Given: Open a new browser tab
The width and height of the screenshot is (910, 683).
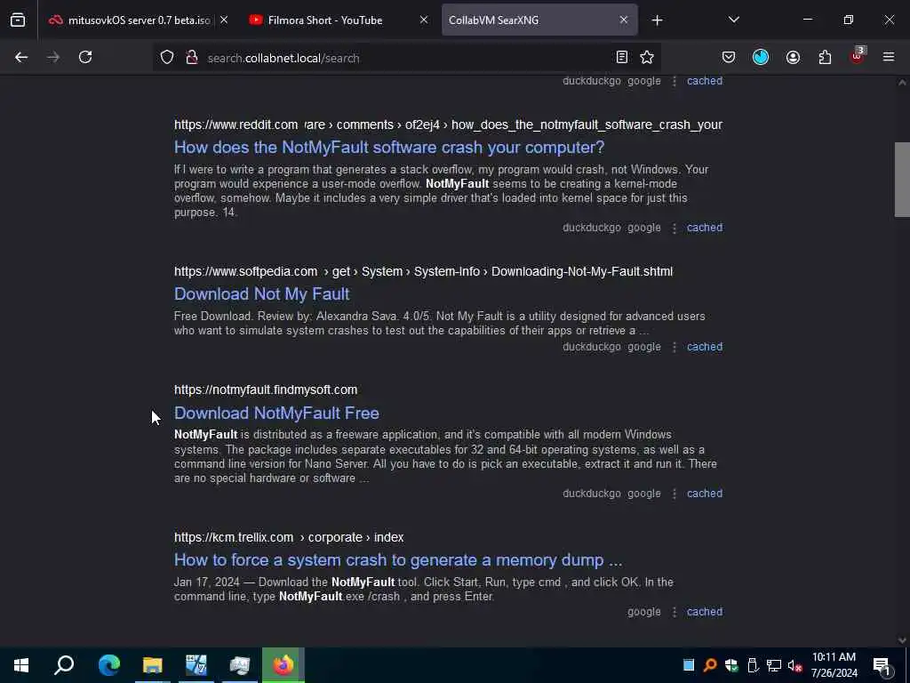Looking at the screenshot, I should [657, 20].
